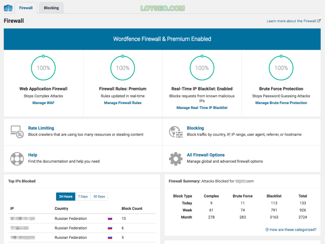Click the external link icon beside Learn more
Image resolution: width=325 pixels, height=244 pixels.
319,21
